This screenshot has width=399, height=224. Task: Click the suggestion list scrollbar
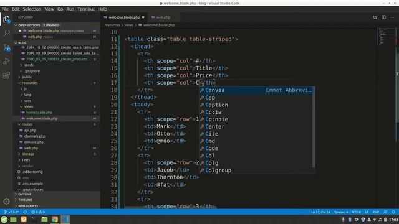314,127
